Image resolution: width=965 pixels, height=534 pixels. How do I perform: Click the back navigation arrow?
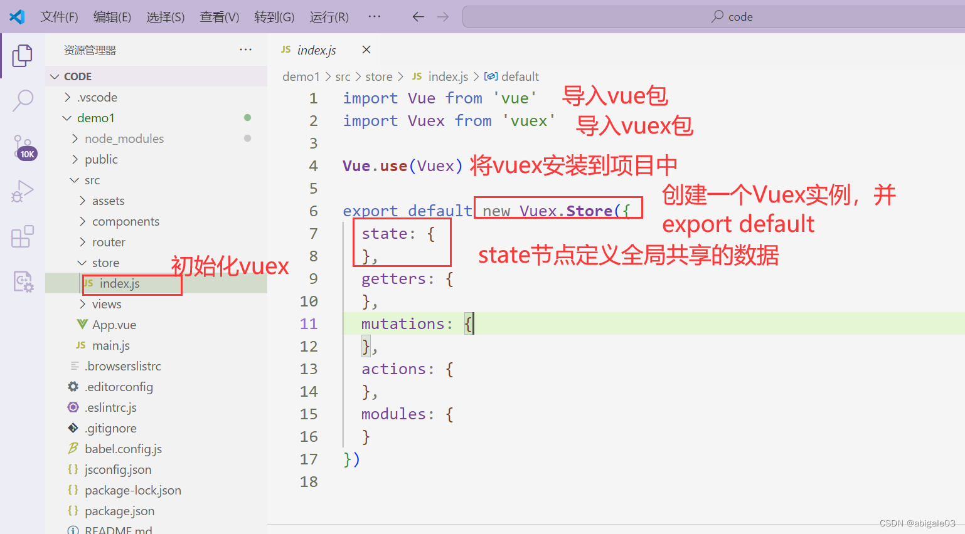tap(418, 17)
